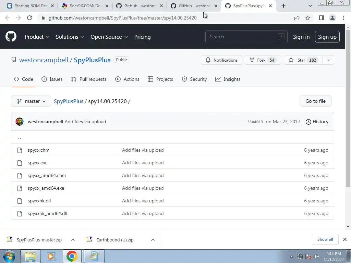Open the spyxxhk_amd64.dll file
Screen dimensions: 351x263
(x=47, y=214)
